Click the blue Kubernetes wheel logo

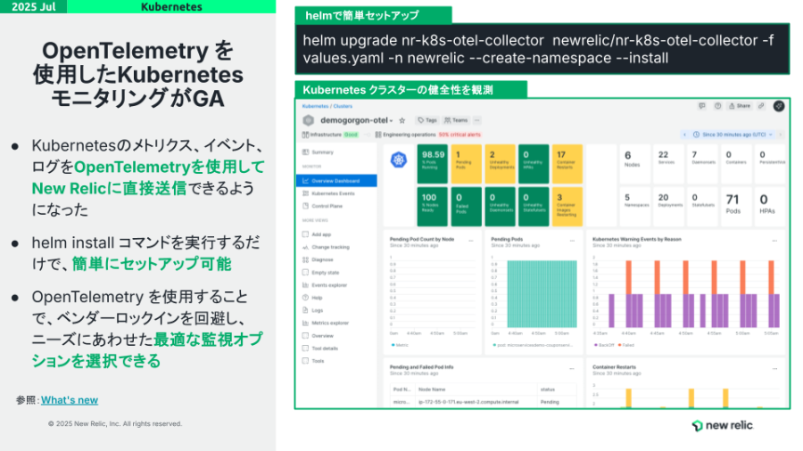click(x=399, y=160)
